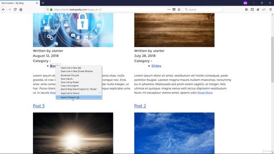The height and width of the screenshot is (154, 274).
Task: Click the scrollbar up arrow
Action: pyautogui.click(x=272, y=15)
